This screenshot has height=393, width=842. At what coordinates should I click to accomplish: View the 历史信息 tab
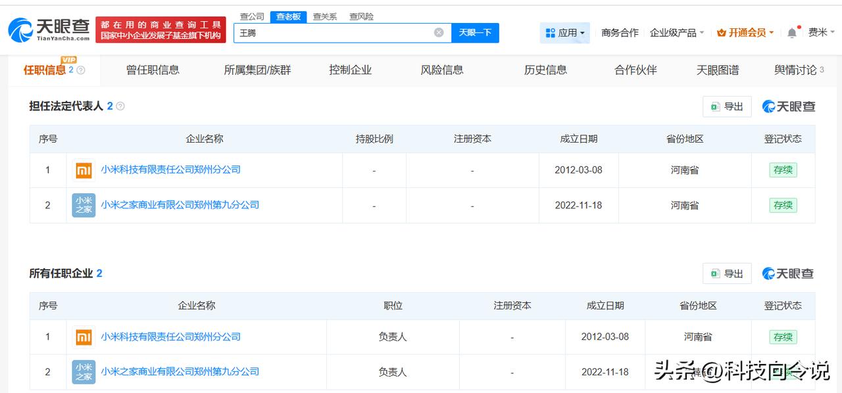pos(545,70)
